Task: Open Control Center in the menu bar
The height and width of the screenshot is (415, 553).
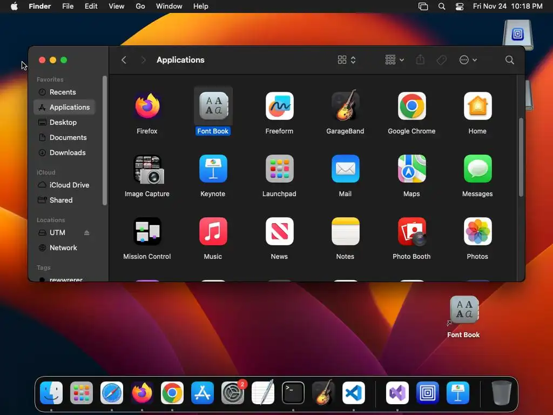Action: pos(460,6)
